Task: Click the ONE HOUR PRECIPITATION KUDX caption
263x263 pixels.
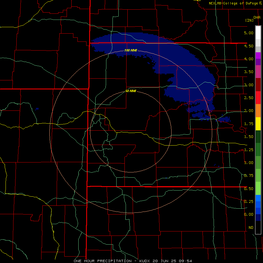Action: pyautogui.click(x=133, y=261)
